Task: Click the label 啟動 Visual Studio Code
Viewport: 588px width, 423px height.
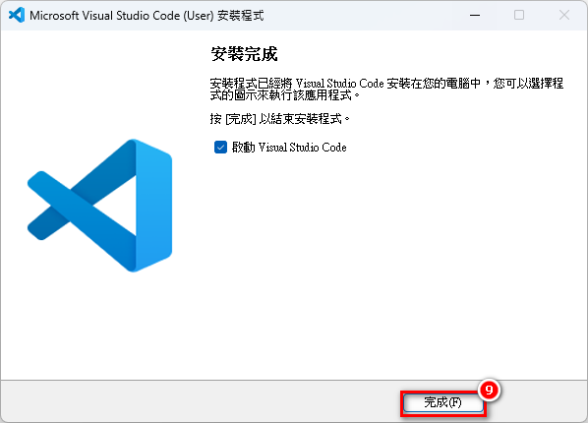Action: (289, 148)
